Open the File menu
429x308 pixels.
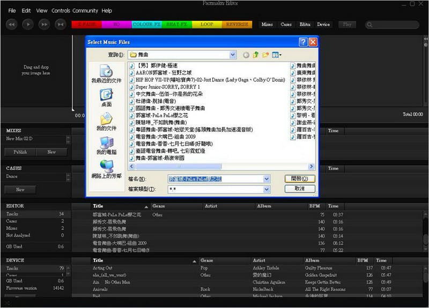(x=12, y=11)
